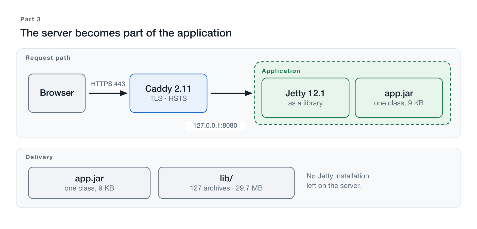Click the Part 3 label
The image size is (477, 229).
pyautogui.click(x=30, y=19)
